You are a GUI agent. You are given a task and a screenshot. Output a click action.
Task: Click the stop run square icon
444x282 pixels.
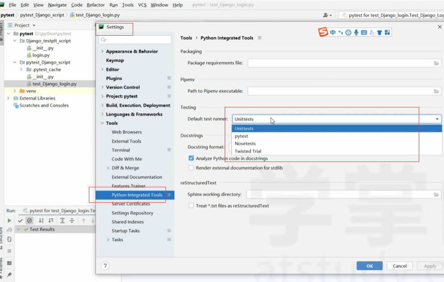[x=9, y=251]
